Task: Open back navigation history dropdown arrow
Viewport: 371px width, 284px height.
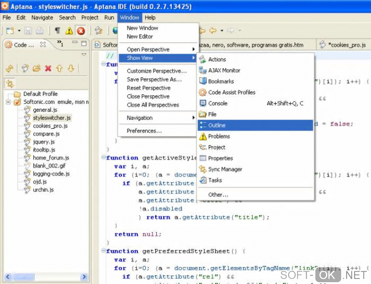Action: [x=222, y=31]
